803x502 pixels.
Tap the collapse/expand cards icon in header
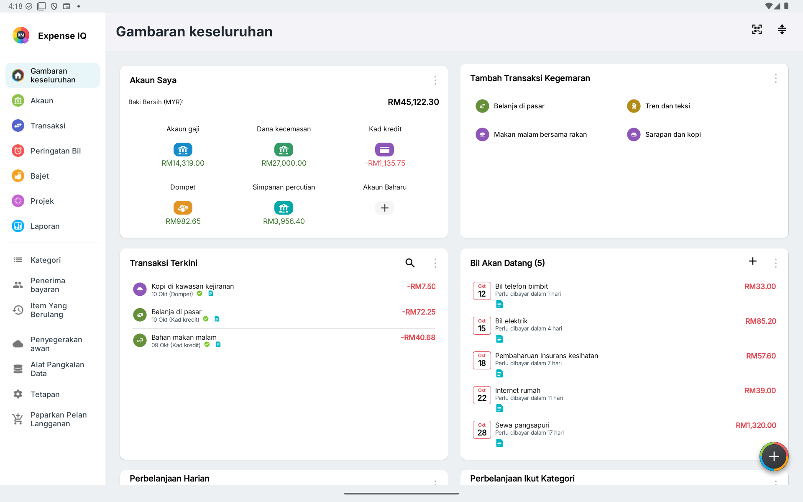(x=782, y=29)
